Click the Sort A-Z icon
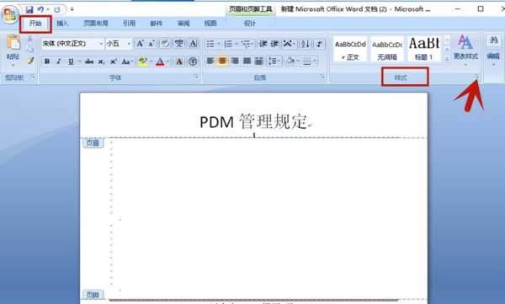Screen dimensions: 505x304 coord(305,44)
